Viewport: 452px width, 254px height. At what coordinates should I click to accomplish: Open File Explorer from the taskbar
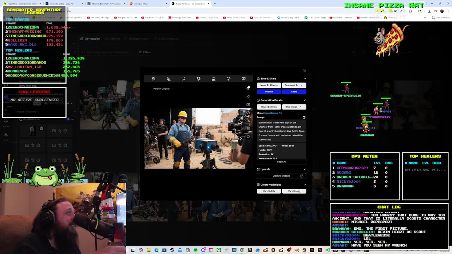(149, 250)
